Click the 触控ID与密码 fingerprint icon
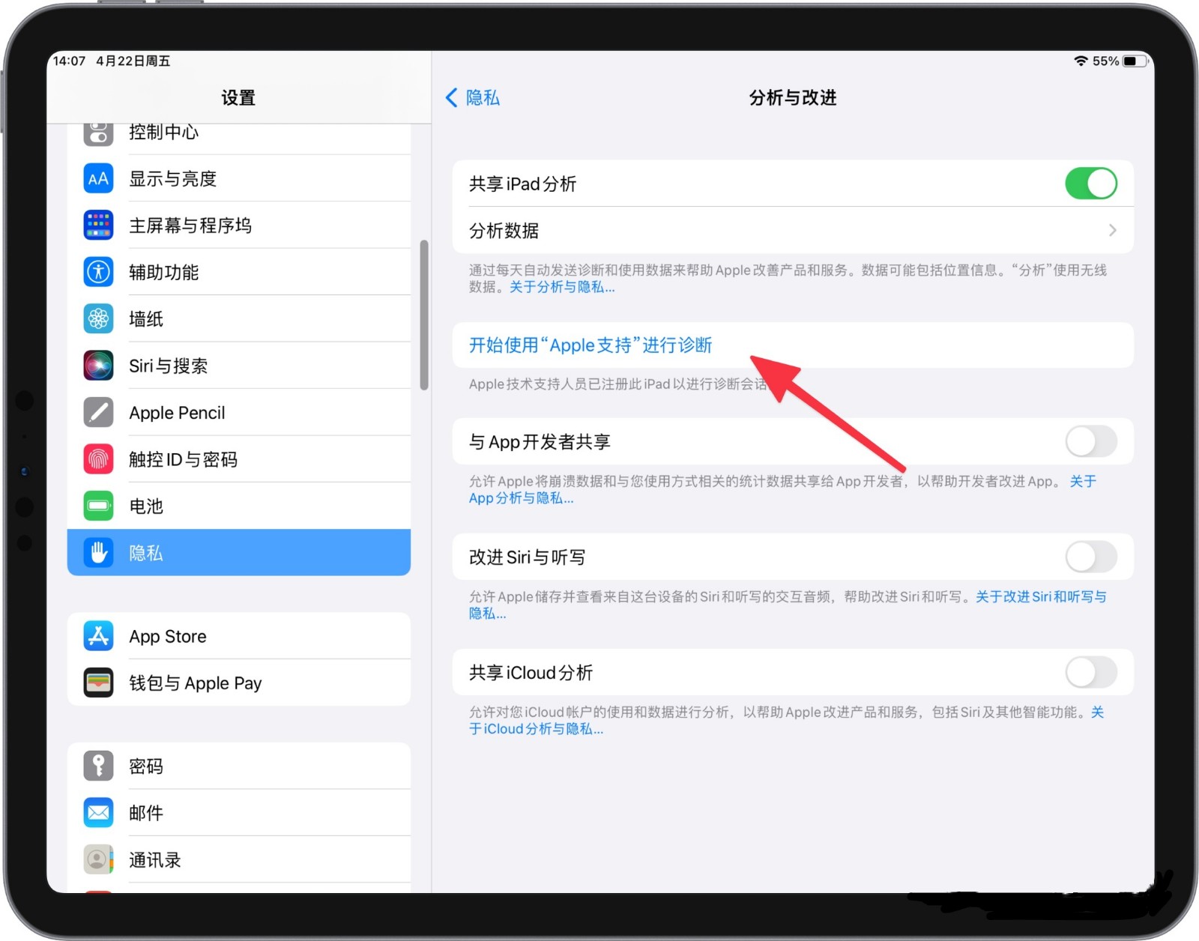The image size is (1199, 941). tap(98, 459)
